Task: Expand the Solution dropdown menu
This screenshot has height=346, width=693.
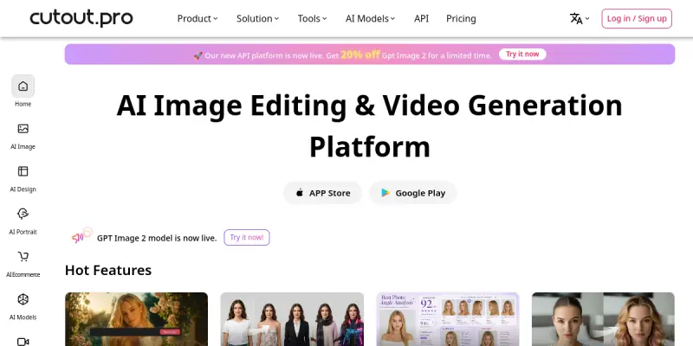Action: pyautogui.click(x=257, y=18)
